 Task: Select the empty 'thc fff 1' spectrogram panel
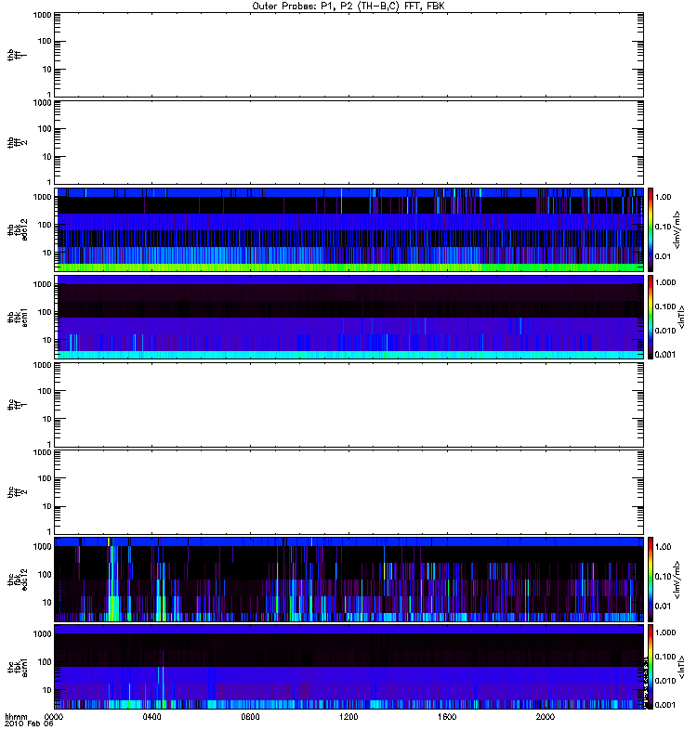(349, 405)
